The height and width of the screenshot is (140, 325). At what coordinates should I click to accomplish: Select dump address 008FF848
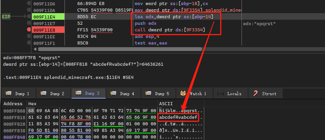[x=14, y=137]
